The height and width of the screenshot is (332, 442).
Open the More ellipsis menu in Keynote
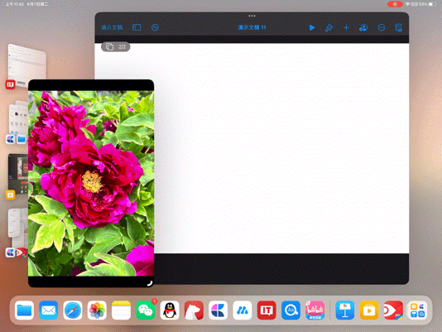pyautogui.click(x=381, y=27)
